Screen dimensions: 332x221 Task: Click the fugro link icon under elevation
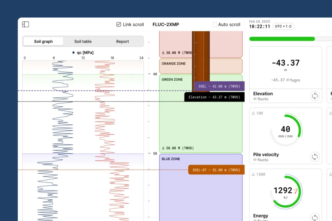point(288,80)
